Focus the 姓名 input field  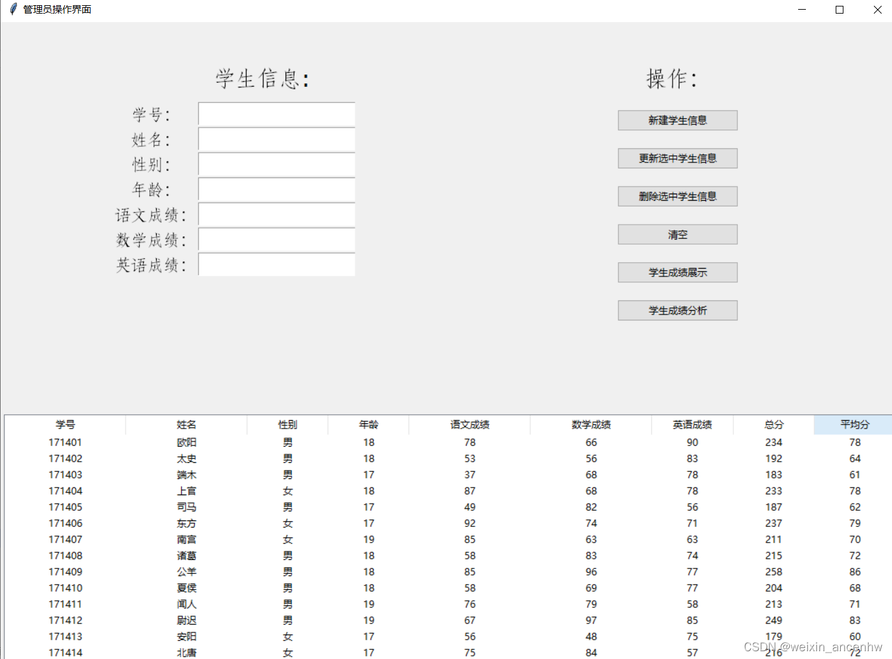point(276,139)
